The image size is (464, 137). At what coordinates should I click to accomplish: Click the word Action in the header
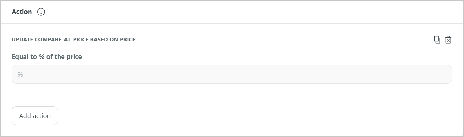point(22,12)
